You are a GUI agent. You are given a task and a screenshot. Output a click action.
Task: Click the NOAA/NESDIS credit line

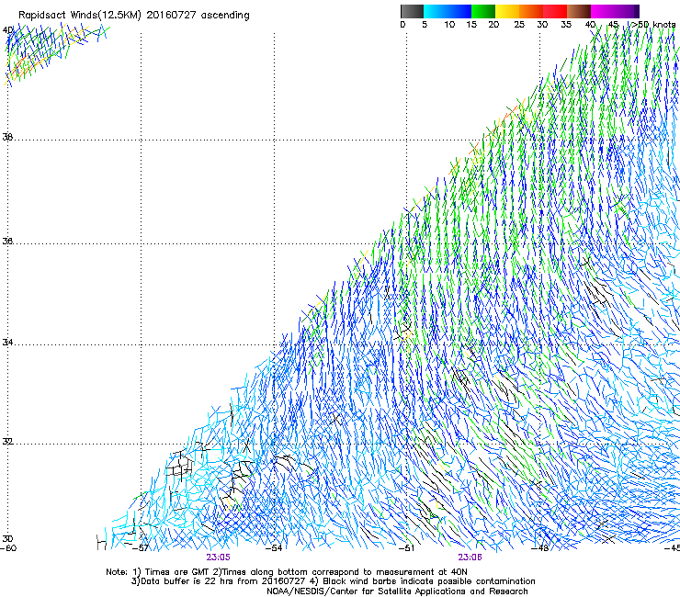tap(397, 591)
